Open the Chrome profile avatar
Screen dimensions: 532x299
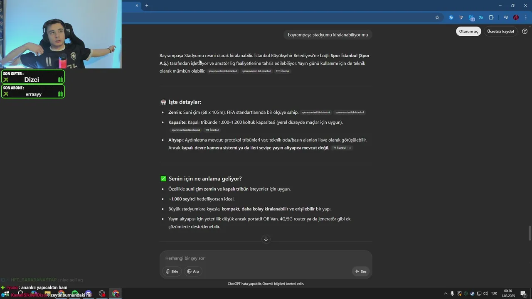click(x=516, y=17)
